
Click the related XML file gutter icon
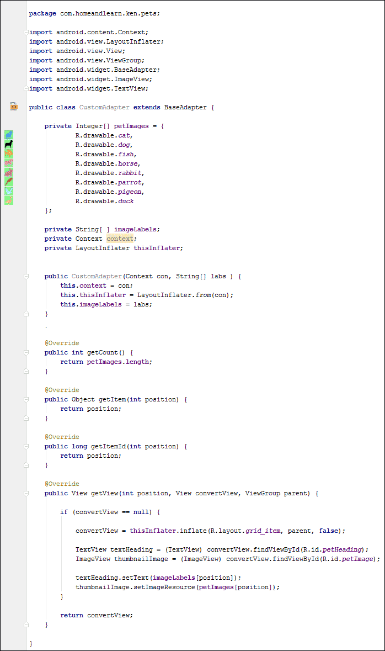[14, 107]
